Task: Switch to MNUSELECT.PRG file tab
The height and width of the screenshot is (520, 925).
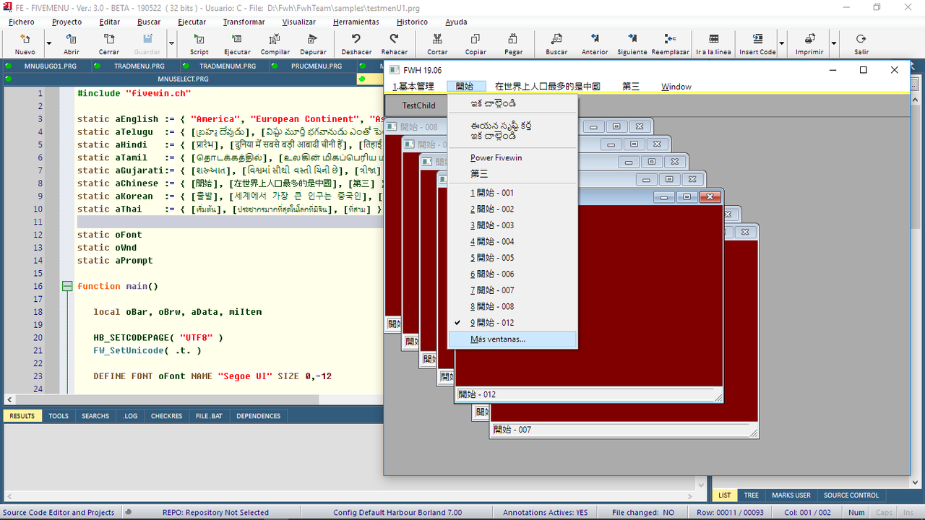Action: (x=183, y=79)
